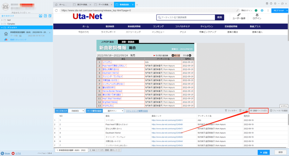
Task: Click the スクレイピング範囲を設定 link
Action: pyautogui.click(x=137, y=111)
